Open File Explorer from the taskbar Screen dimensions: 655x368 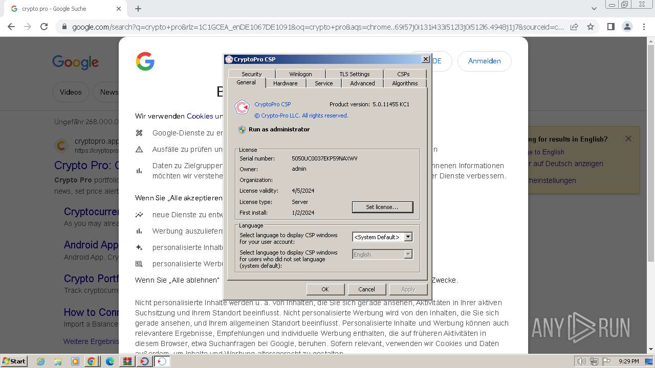pos(58,361)
